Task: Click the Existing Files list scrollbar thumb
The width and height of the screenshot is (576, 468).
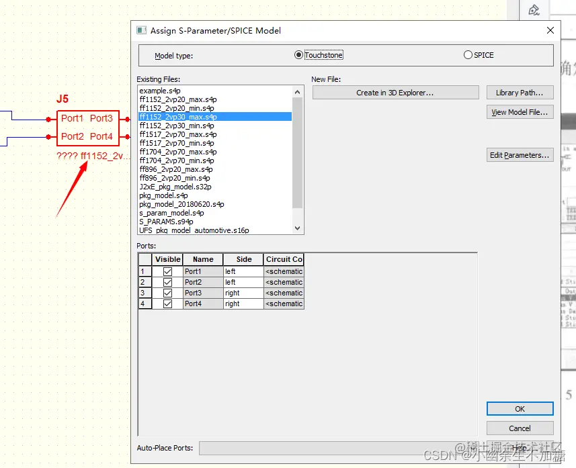Action: (298, 152)
